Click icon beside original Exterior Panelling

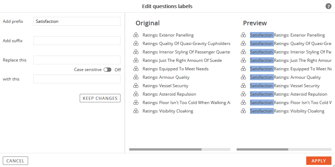136,35
